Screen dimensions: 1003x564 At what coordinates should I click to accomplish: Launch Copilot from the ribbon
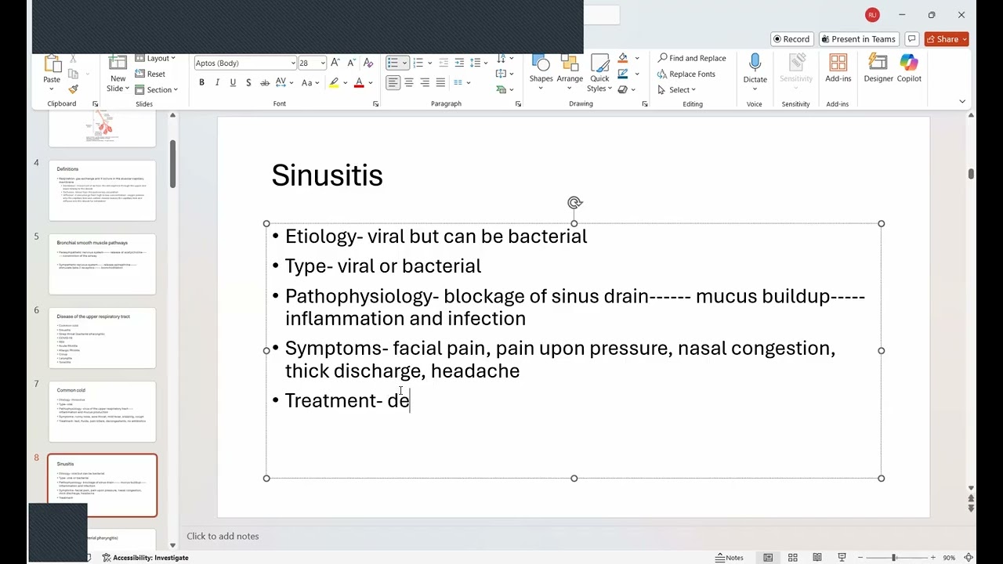(x=909, y=68)
